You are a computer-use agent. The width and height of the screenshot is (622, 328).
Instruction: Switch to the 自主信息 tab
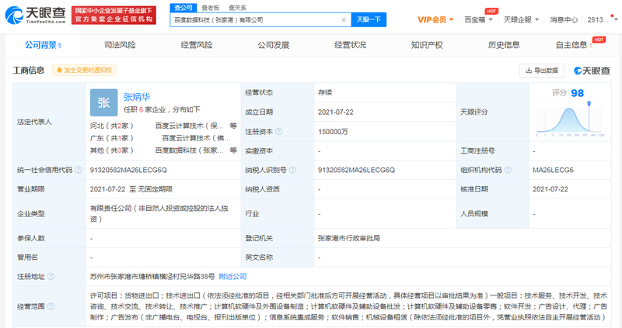tap(573, 45)
